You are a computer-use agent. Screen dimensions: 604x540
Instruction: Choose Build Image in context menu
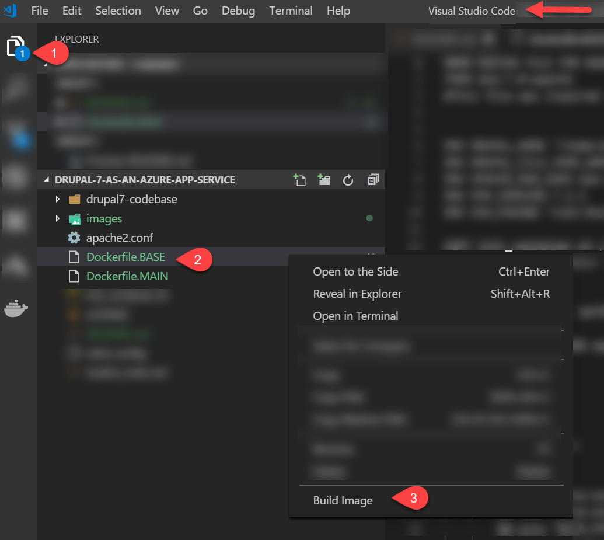[431, 500]
